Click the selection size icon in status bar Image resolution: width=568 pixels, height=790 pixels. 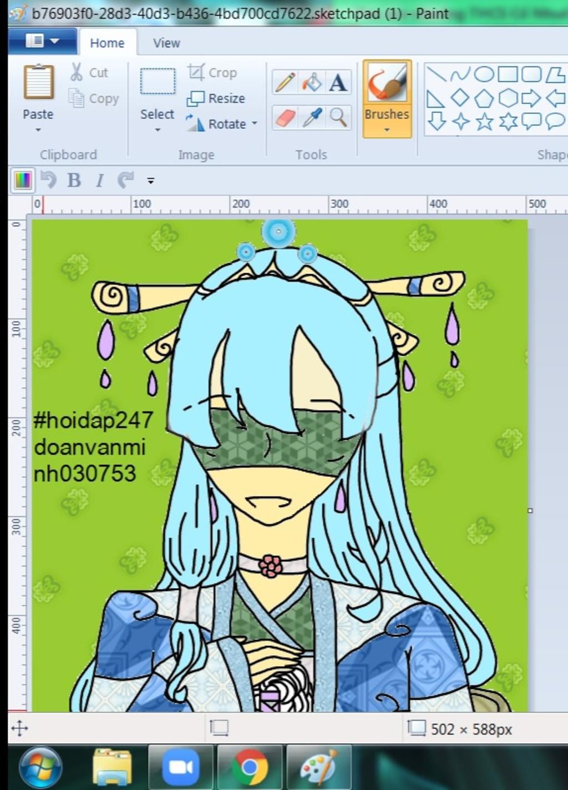[x=219, y=728]
